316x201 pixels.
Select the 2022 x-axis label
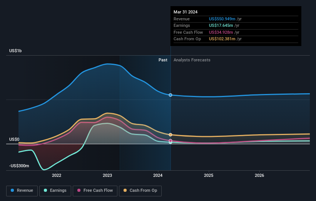point(57,176)
